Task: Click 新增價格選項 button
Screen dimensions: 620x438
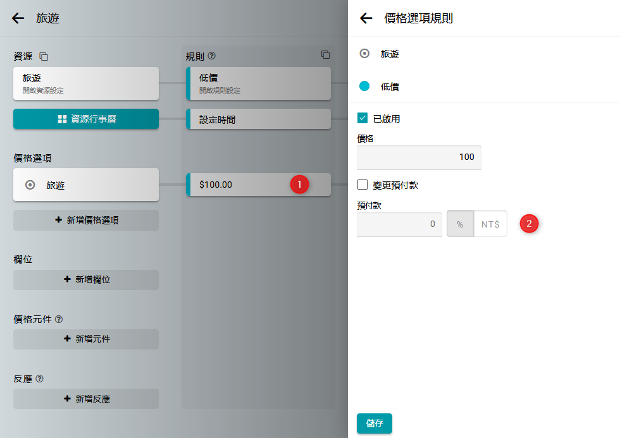Action: point(85,220)
